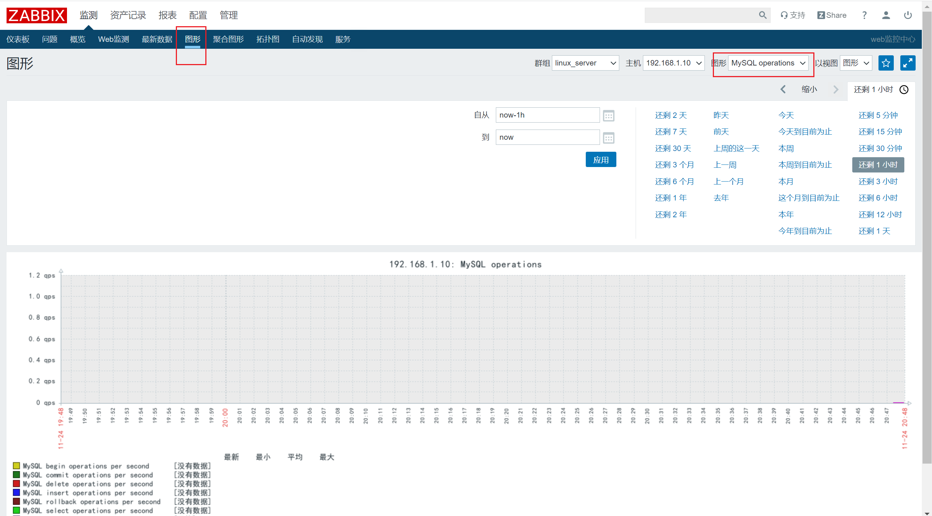Open the help question mark
Viewport: 932px width, 516px height.
(864, 15)
